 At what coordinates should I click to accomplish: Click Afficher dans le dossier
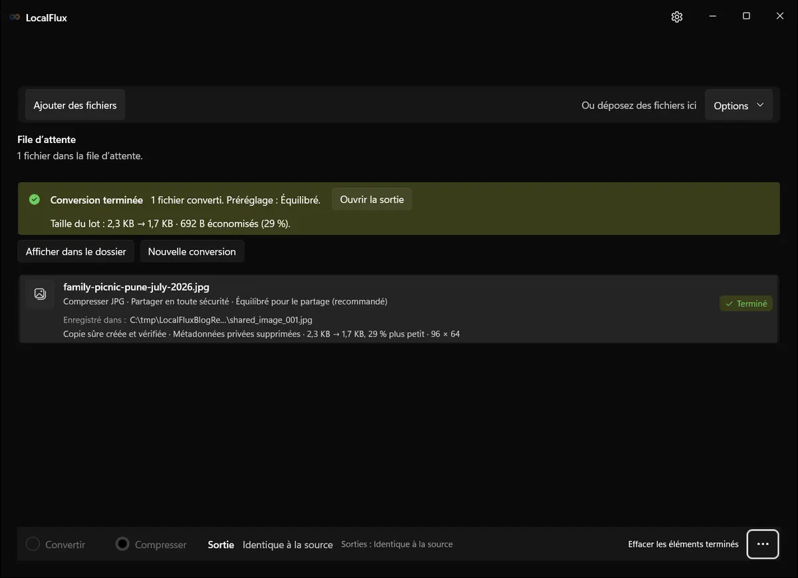(76, 251)
